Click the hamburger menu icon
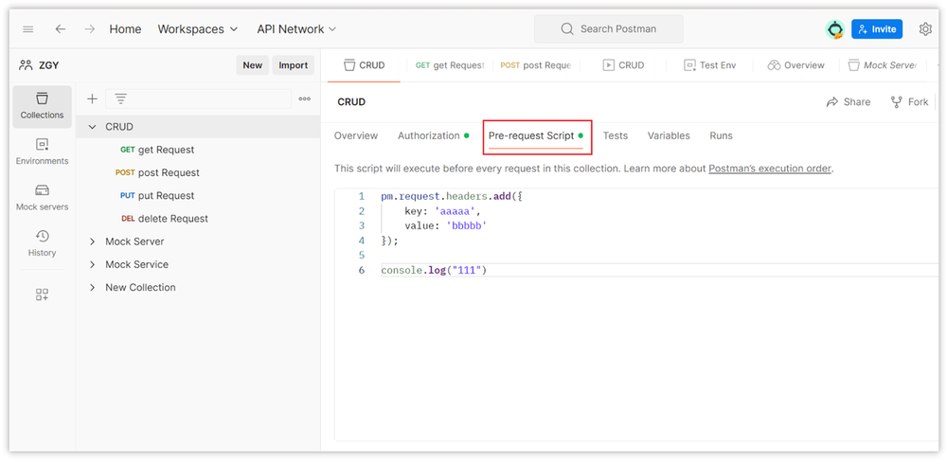The image size is (947, 464). click(x=28, y=29)
